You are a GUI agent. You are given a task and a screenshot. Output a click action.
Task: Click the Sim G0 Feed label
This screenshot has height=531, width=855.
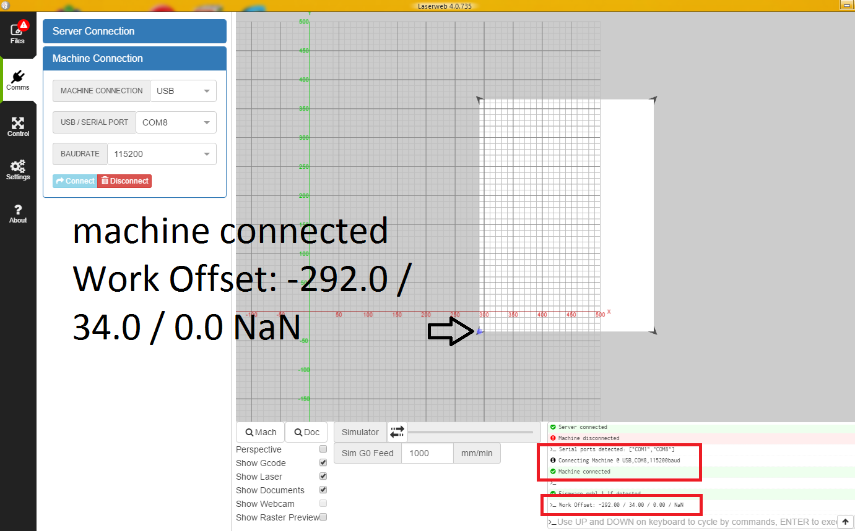[x=368, y=453]
